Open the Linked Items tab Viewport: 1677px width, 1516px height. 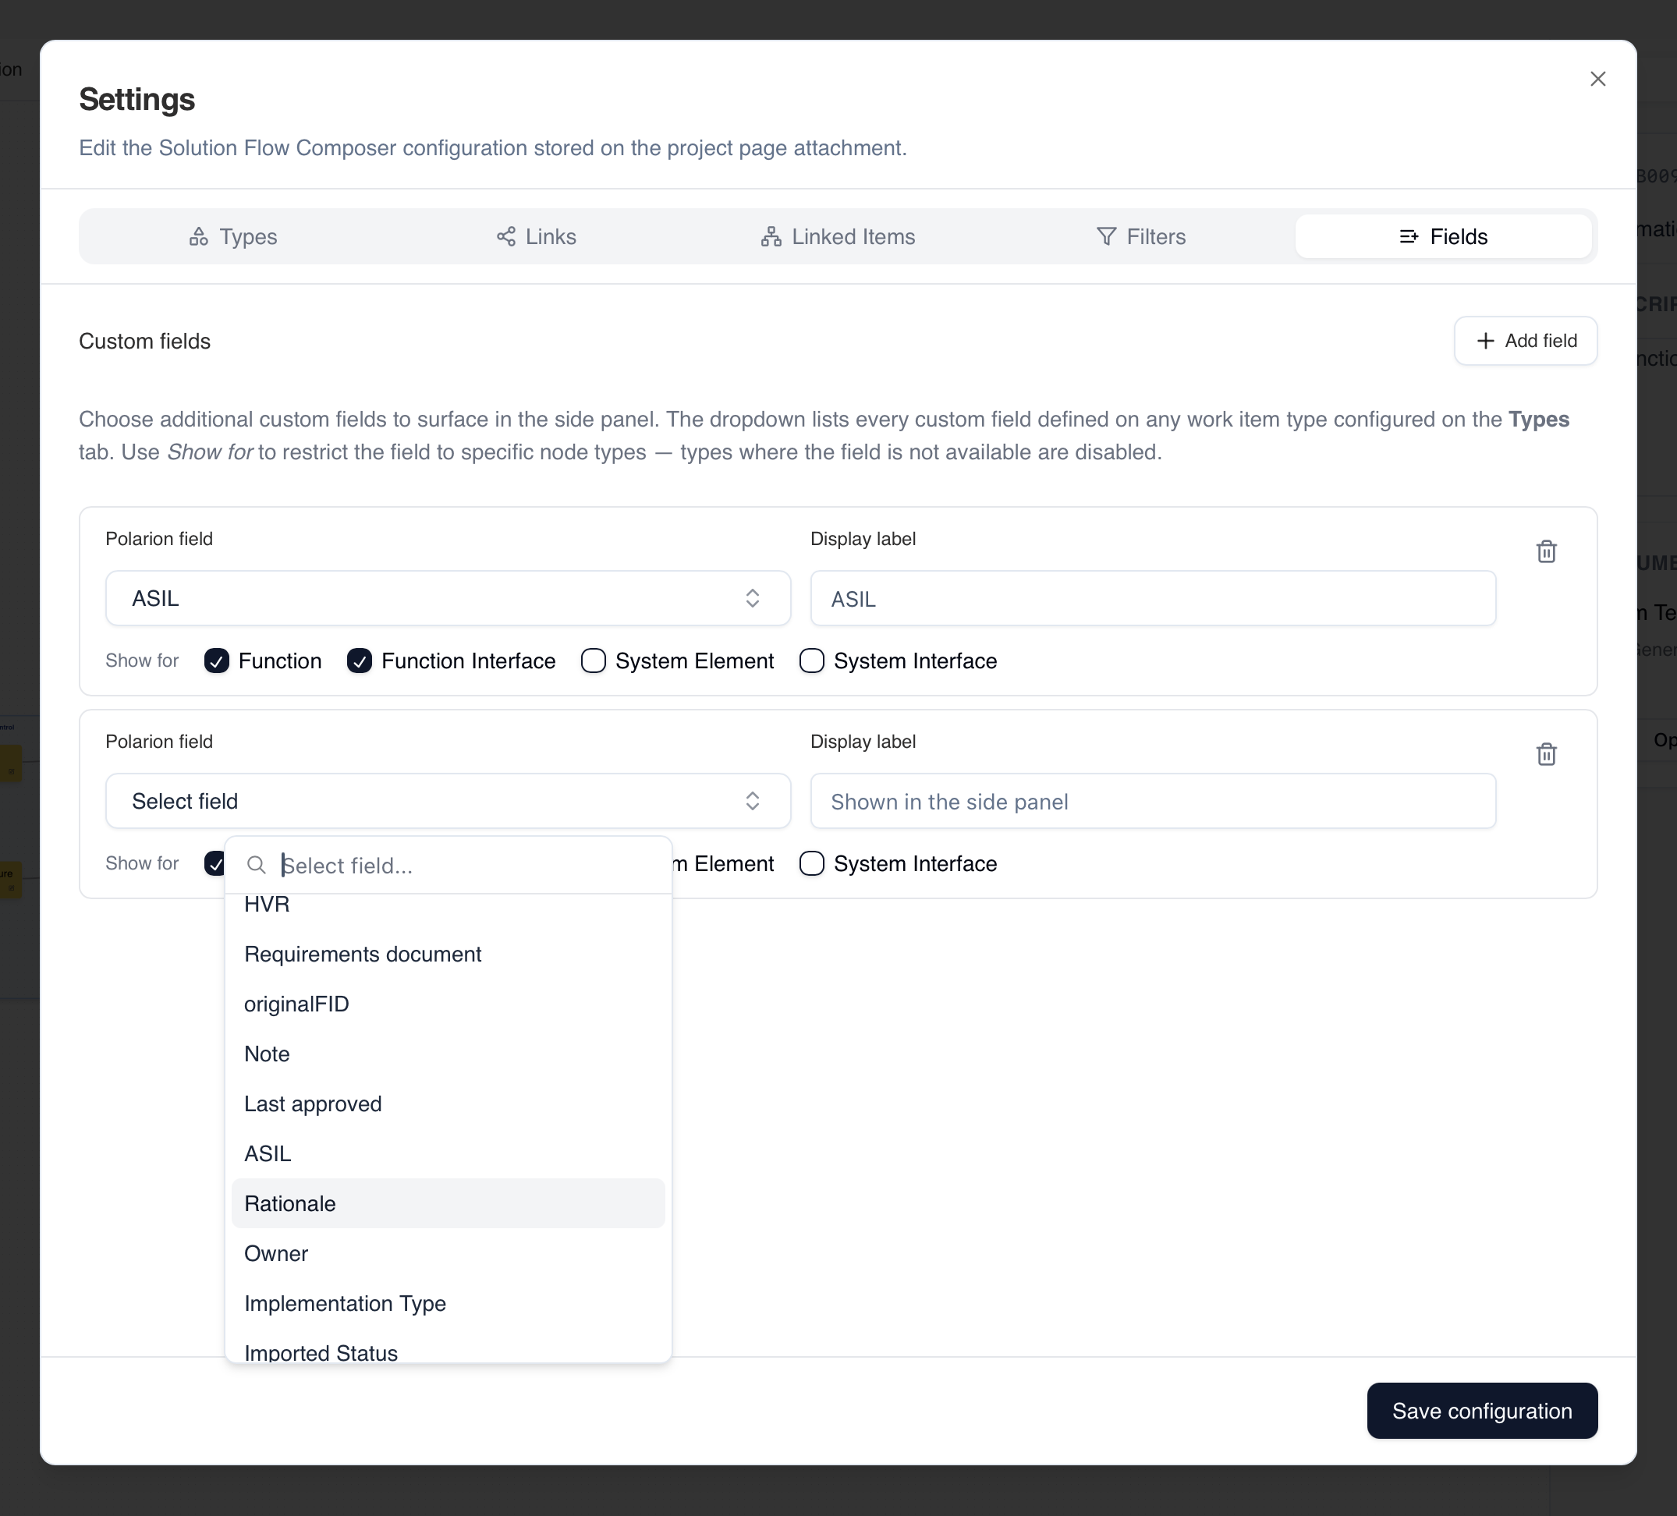(838, 237)
